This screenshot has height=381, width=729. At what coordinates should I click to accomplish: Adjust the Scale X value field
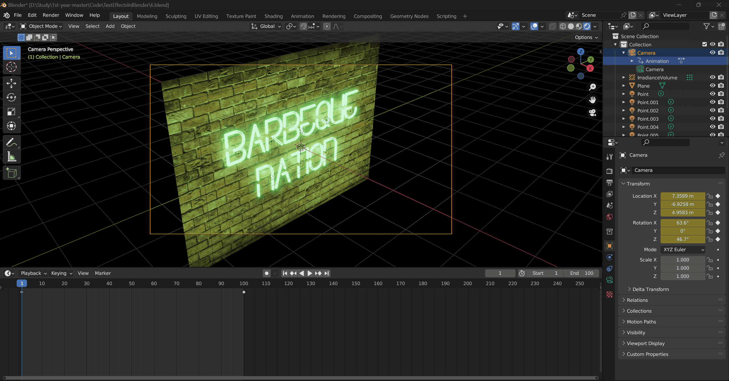pos(683,260)
